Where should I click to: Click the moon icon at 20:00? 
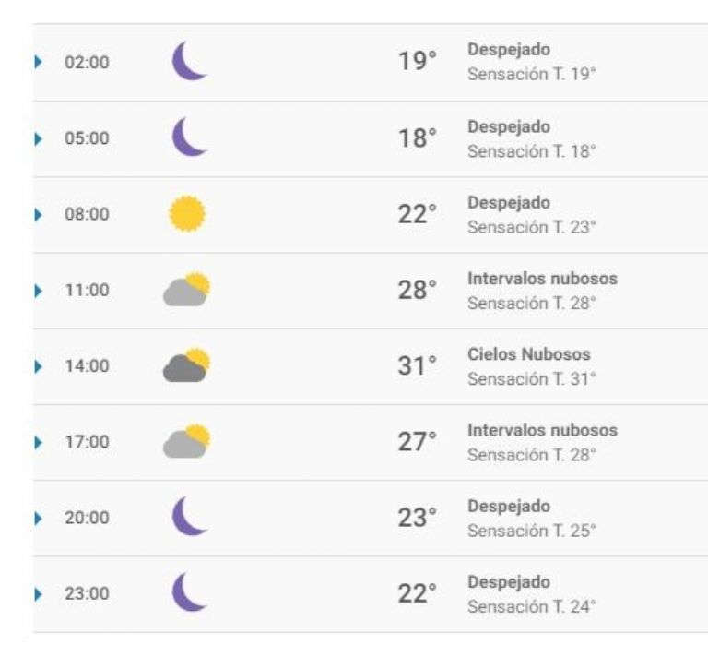[189, 516]
